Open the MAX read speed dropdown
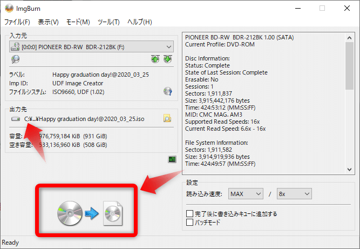Screen dimensions: 360x249 point(246,194)
